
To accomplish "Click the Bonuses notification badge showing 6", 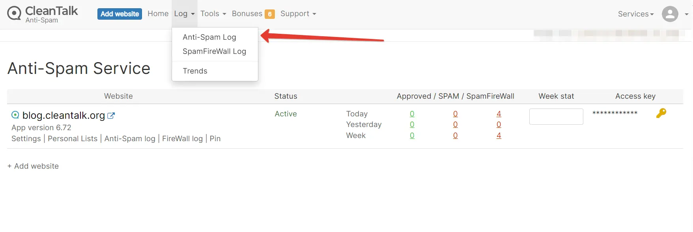I will click(x=269, y=13).
